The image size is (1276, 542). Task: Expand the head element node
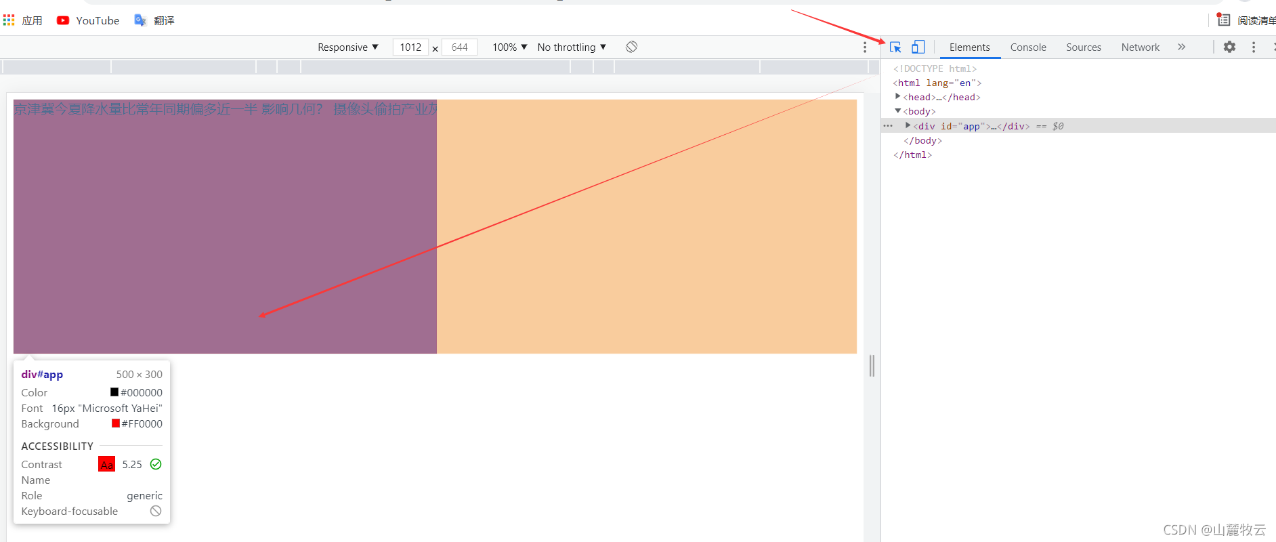[x=898, y=97]
